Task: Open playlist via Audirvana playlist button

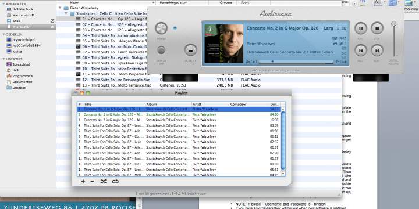Action: pyautogui.click(x=190, y=50)
